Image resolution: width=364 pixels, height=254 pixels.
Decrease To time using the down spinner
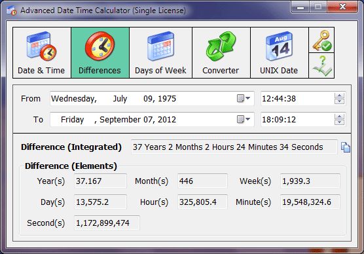(x=339, y=122)
